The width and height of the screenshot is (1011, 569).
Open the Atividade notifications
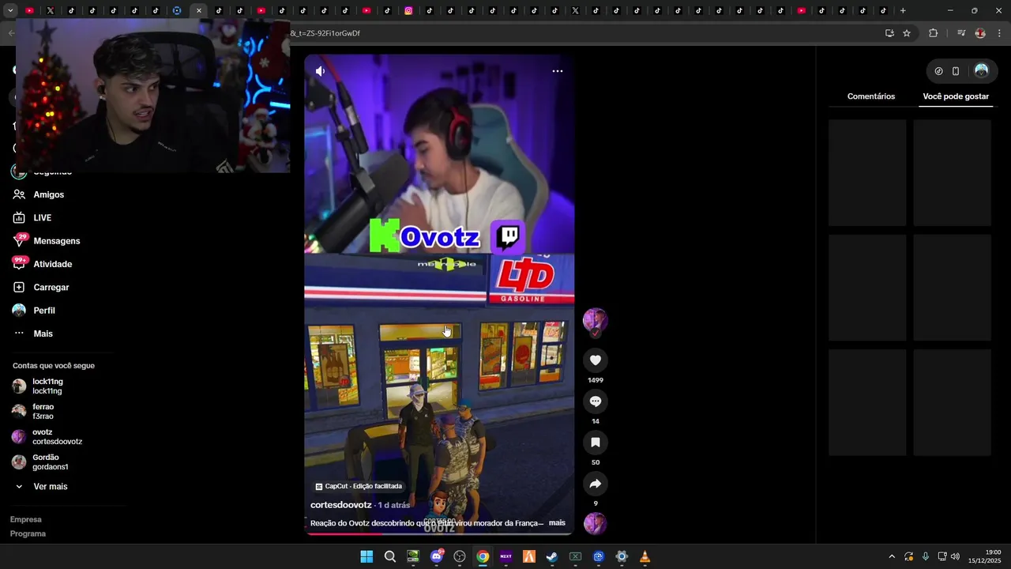(53, 264)
